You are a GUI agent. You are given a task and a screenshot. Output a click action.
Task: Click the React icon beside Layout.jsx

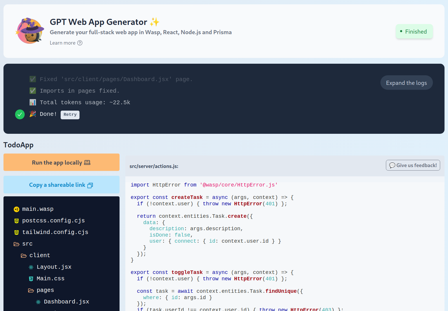pos(31,267)
